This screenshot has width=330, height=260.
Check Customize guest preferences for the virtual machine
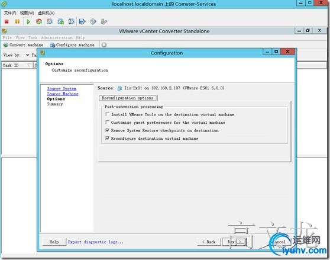107,122
